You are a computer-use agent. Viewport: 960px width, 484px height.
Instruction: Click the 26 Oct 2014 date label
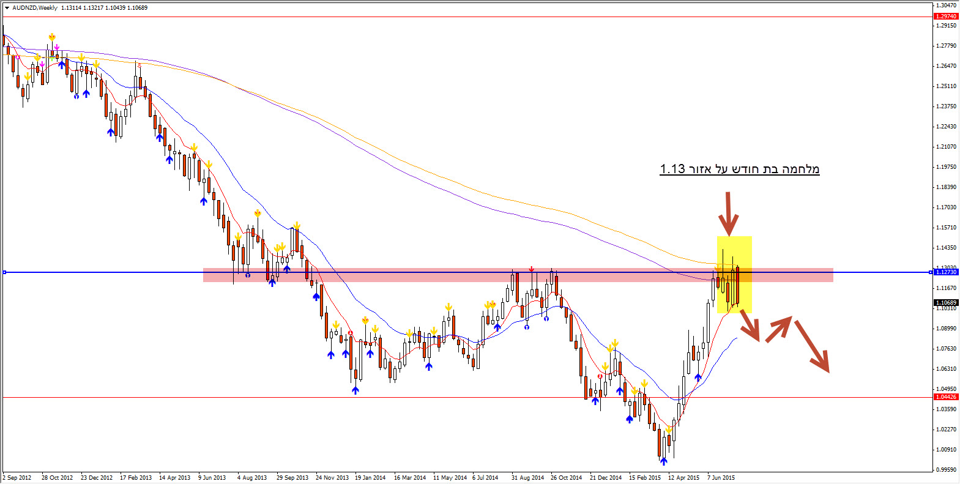(566, 477)
